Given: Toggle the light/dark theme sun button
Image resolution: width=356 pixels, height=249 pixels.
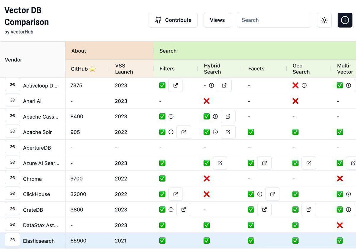Looking at the screenshot, I should 324,20.
